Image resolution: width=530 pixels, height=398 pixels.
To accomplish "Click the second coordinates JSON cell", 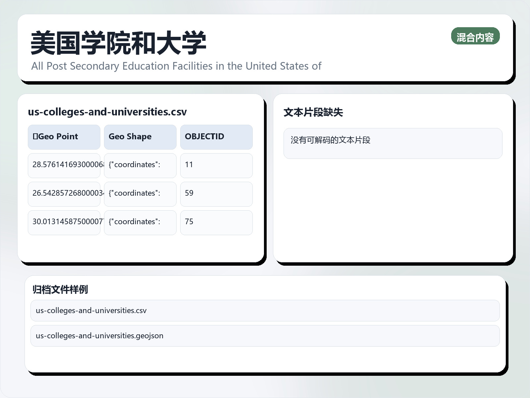I will point(140,194).
